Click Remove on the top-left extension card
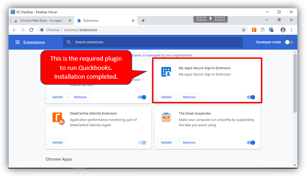The image size is (305, 176). pos(80,97)
